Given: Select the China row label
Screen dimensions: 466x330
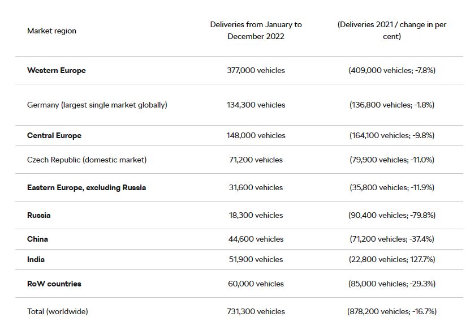Looking at the screenshot, I should [x=37, y=239].
